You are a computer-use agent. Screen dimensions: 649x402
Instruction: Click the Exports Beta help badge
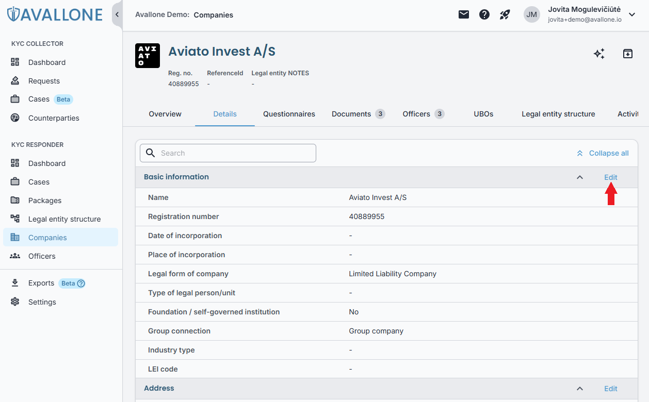click(72, 283)
